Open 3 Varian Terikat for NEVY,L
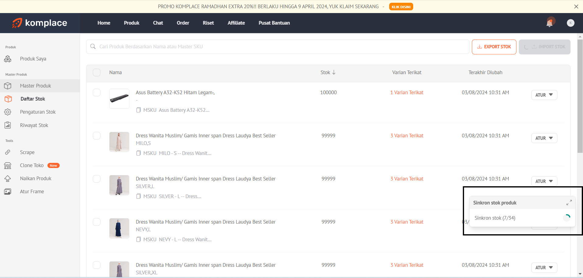The height and width of the screenshot is (278, 583). [407, 222]
